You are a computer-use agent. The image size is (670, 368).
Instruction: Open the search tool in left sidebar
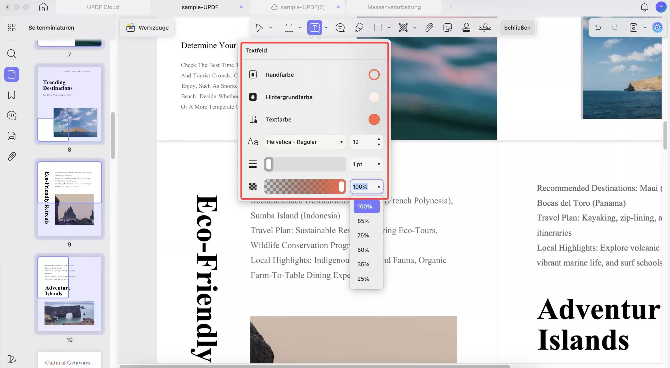point(12,53)
